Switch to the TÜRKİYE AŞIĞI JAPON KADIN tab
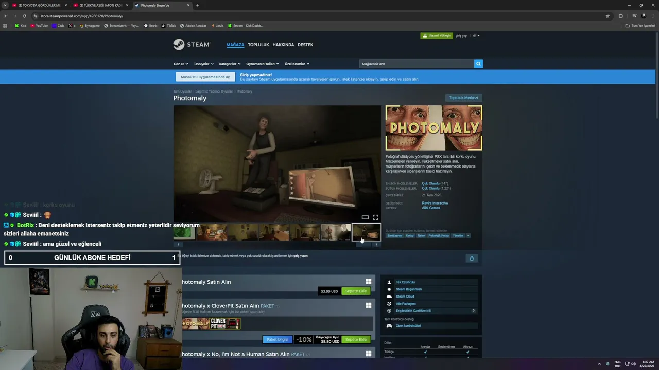Screen dimensions: 659x370 (x=101, y=5)
